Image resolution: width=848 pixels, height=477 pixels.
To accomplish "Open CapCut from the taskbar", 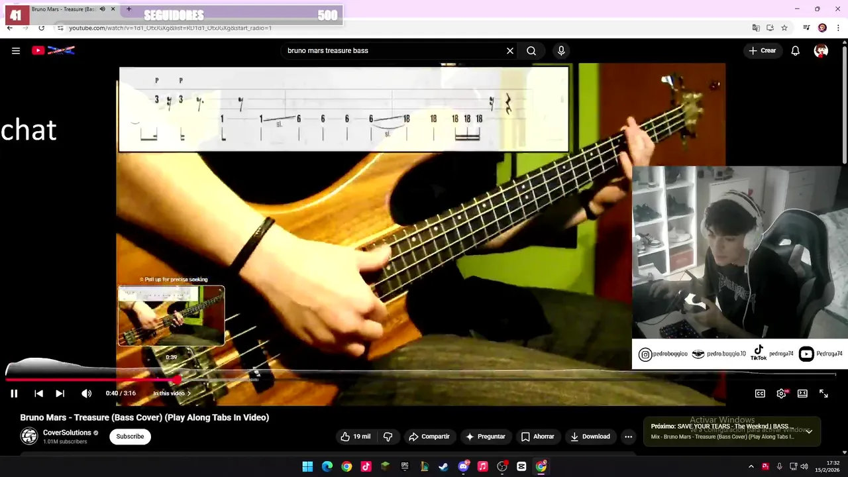I will pyautogui.click(x=521, y=466).
